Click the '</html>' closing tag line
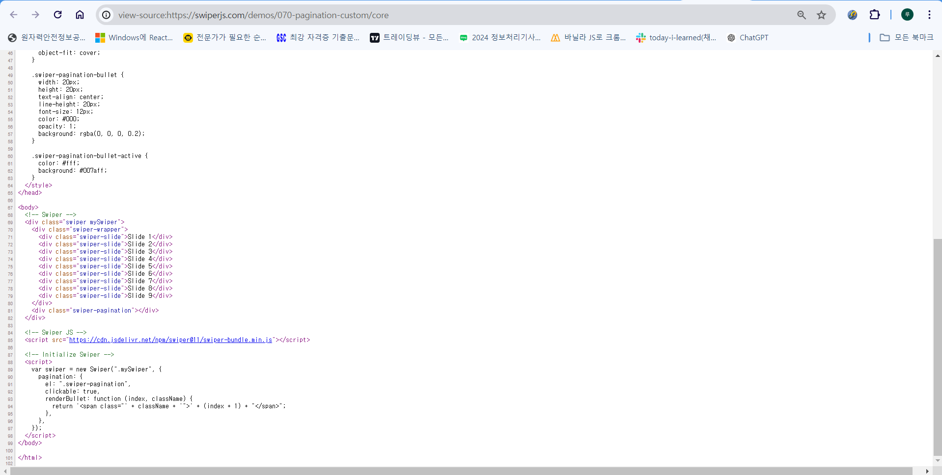Viewport: 942px width, 475px height. point(30,457)
